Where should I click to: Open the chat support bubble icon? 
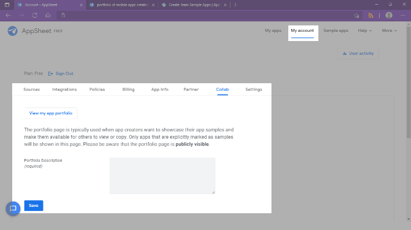(x=13, y=209)
